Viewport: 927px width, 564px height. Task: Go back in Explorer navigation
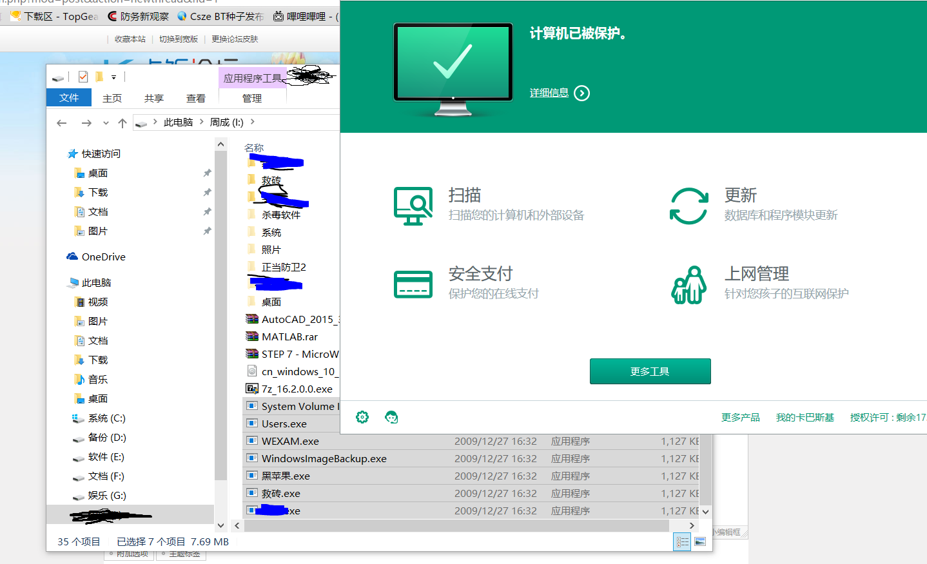(62, 122)
